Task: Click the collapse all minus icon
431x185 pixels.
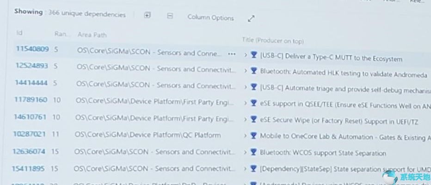Action: pos(170,16)
